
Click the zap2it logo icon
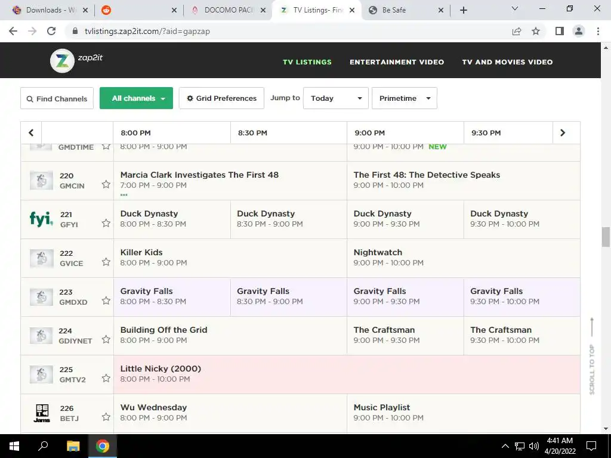[62, 61]
